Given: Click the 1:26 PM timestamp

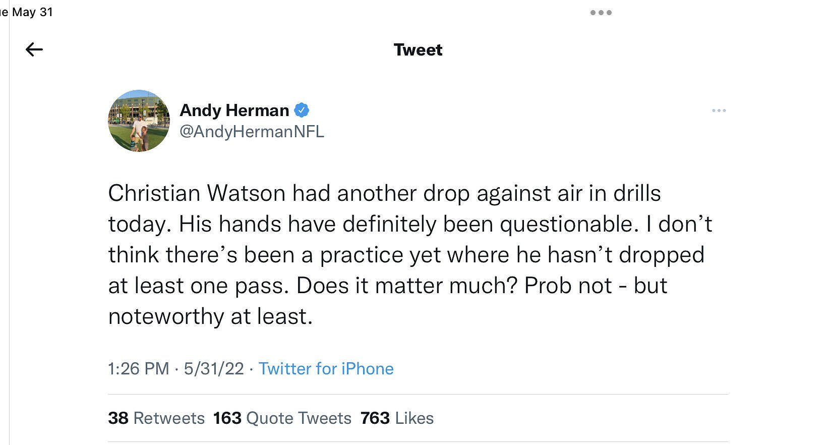Looking at the screenshot, I should pos(138,369).
